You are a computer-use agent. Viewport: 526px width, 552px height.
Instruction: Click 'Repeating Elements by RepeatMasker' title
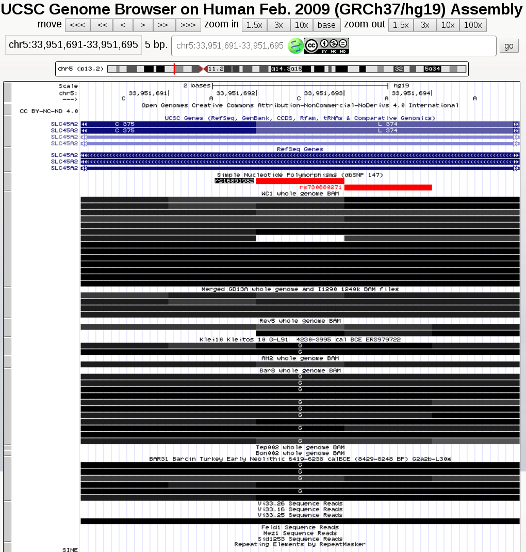(x=300, y=544)
